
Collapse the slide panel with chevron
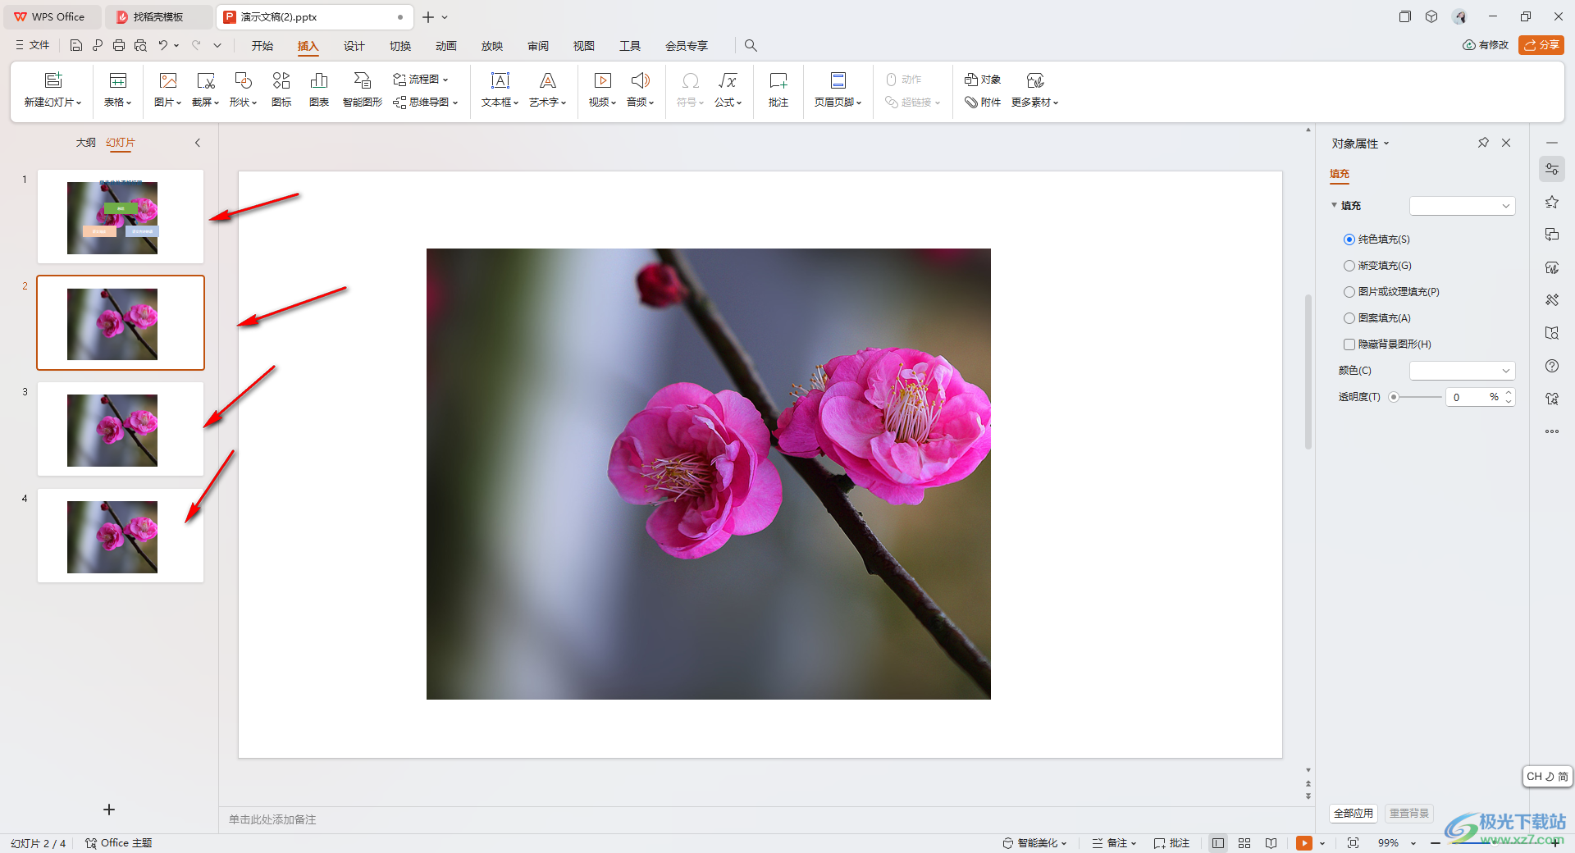[198, 143]
